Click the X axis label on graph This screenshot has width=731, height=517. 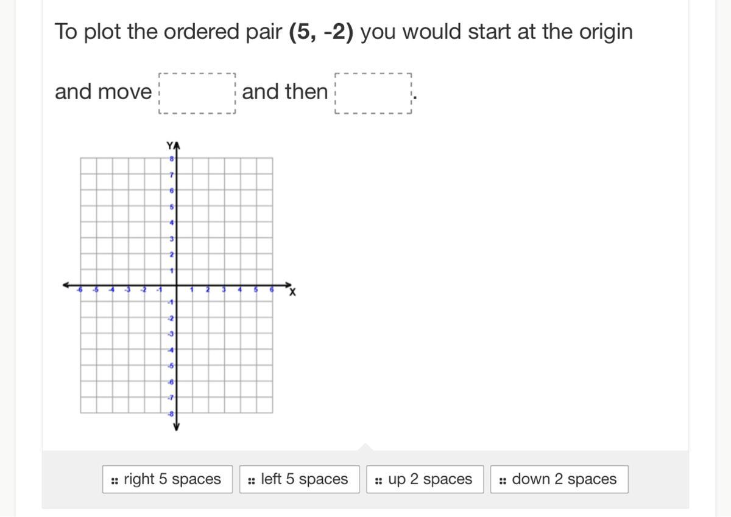[292, 293]
